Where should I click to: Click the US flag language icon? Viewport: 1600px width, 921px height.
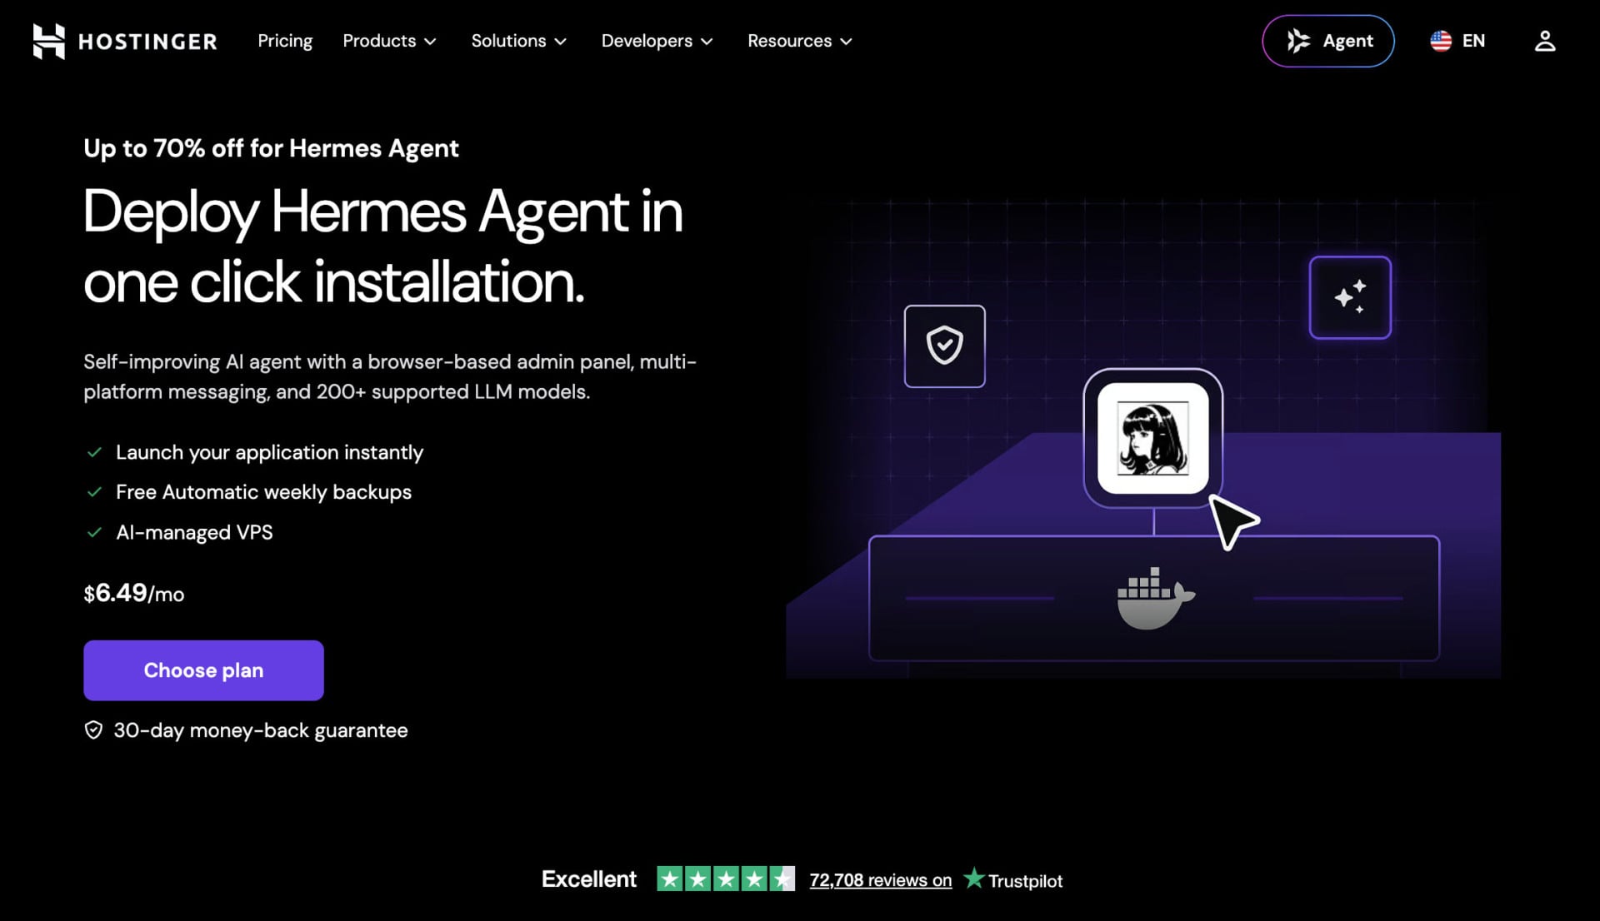pos(1441,41)
